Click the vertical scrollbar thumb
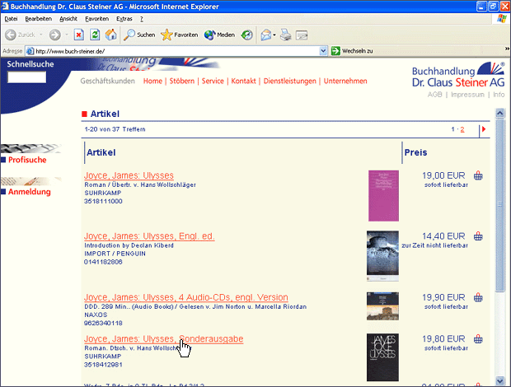This screenshot has width=511, height=387. point(500,205)
